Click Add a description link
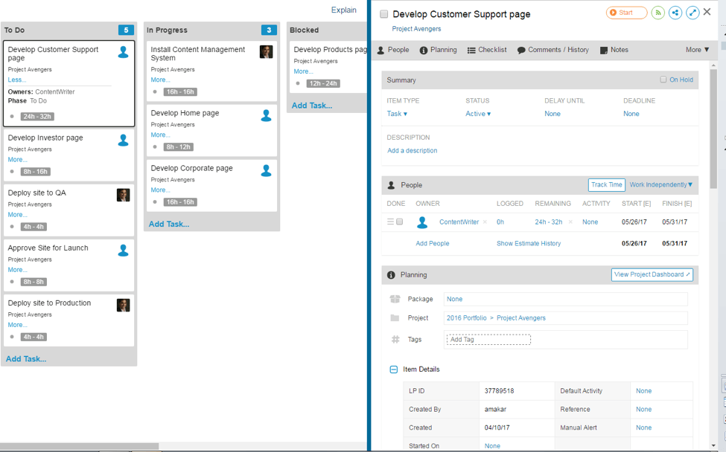This screenshot has width=726, height=452. click(x=412, y=151)
